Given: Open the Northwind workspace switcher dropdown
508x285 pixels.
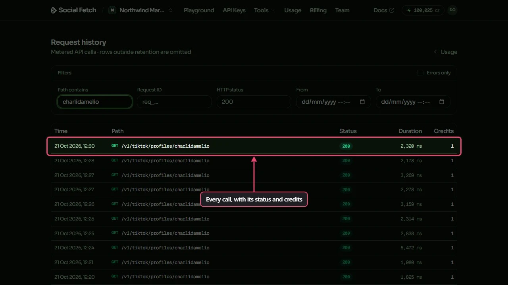Looking at the screenshot, I should click(141, 10).
